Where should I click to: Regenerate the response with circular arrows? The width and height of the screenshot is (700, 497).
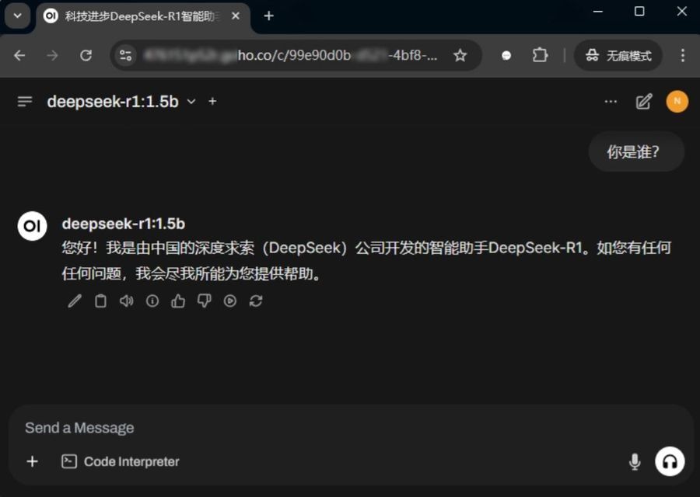pyautogui.click(x=256, y=301)
